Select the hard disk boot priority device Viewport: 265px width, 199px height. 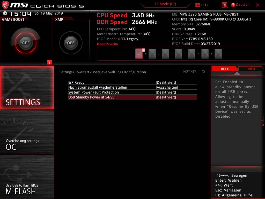139,54
